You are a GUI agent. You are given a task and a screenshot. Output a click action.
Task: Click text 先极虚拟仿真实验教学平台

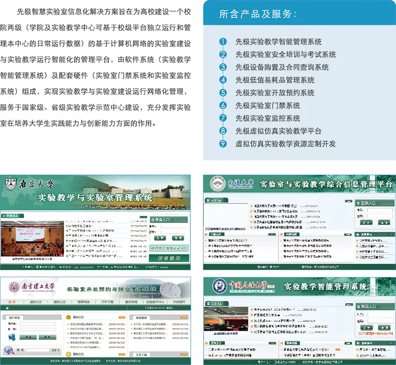(278, 131)
